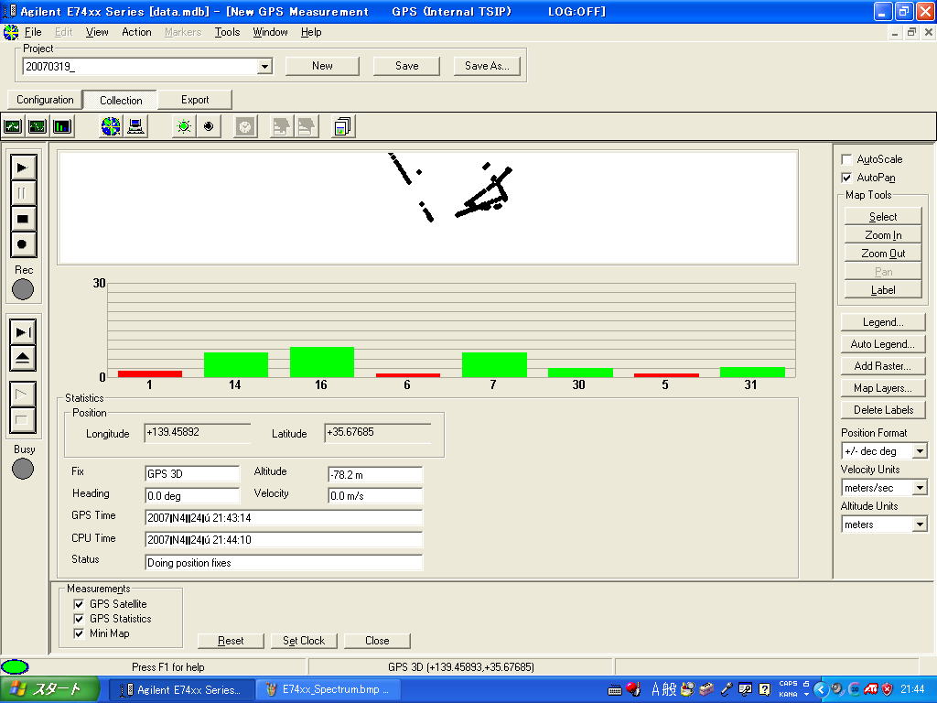Image resolution: width=937 pixels, height=703 pixels.
Task: Choose the Select map tool
Action: point(883,216)
